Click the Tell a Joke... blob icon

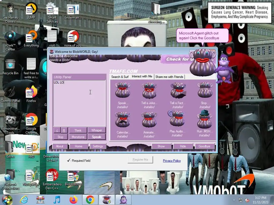(149, 90)
